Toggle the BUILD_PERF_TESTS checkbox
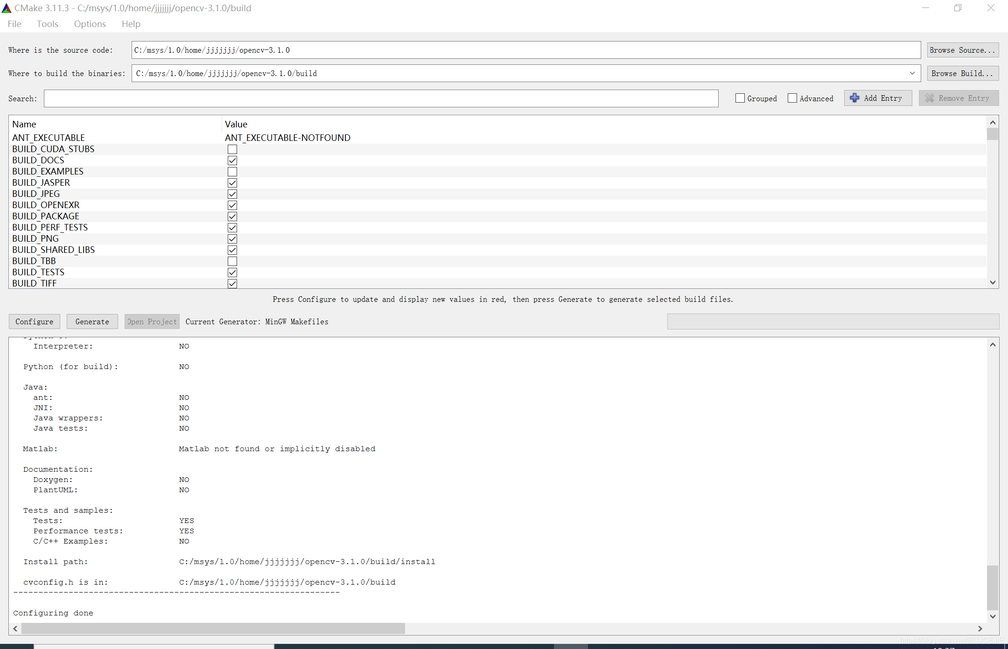Viewport: 1008px width, 649px height. point(232,228)
